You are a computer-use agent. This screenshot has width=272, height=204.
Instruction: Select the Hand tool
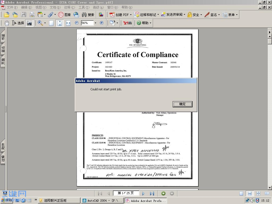7,23
